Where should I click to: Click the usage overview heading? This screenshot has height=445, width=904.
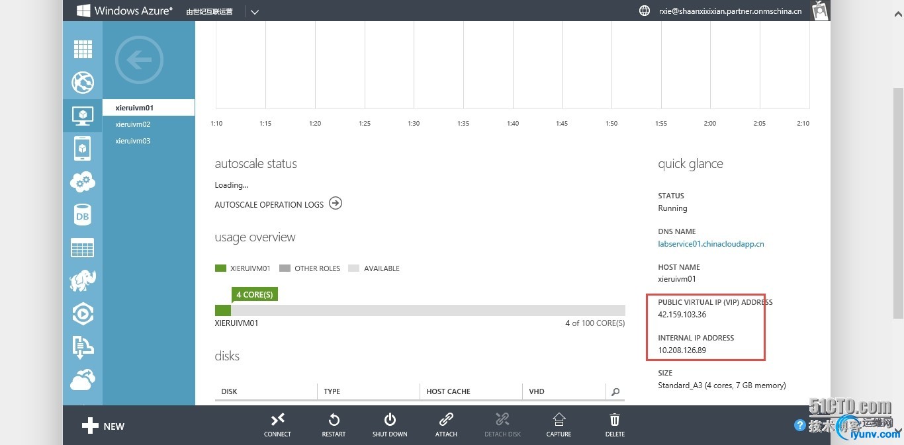click(255, 237)
